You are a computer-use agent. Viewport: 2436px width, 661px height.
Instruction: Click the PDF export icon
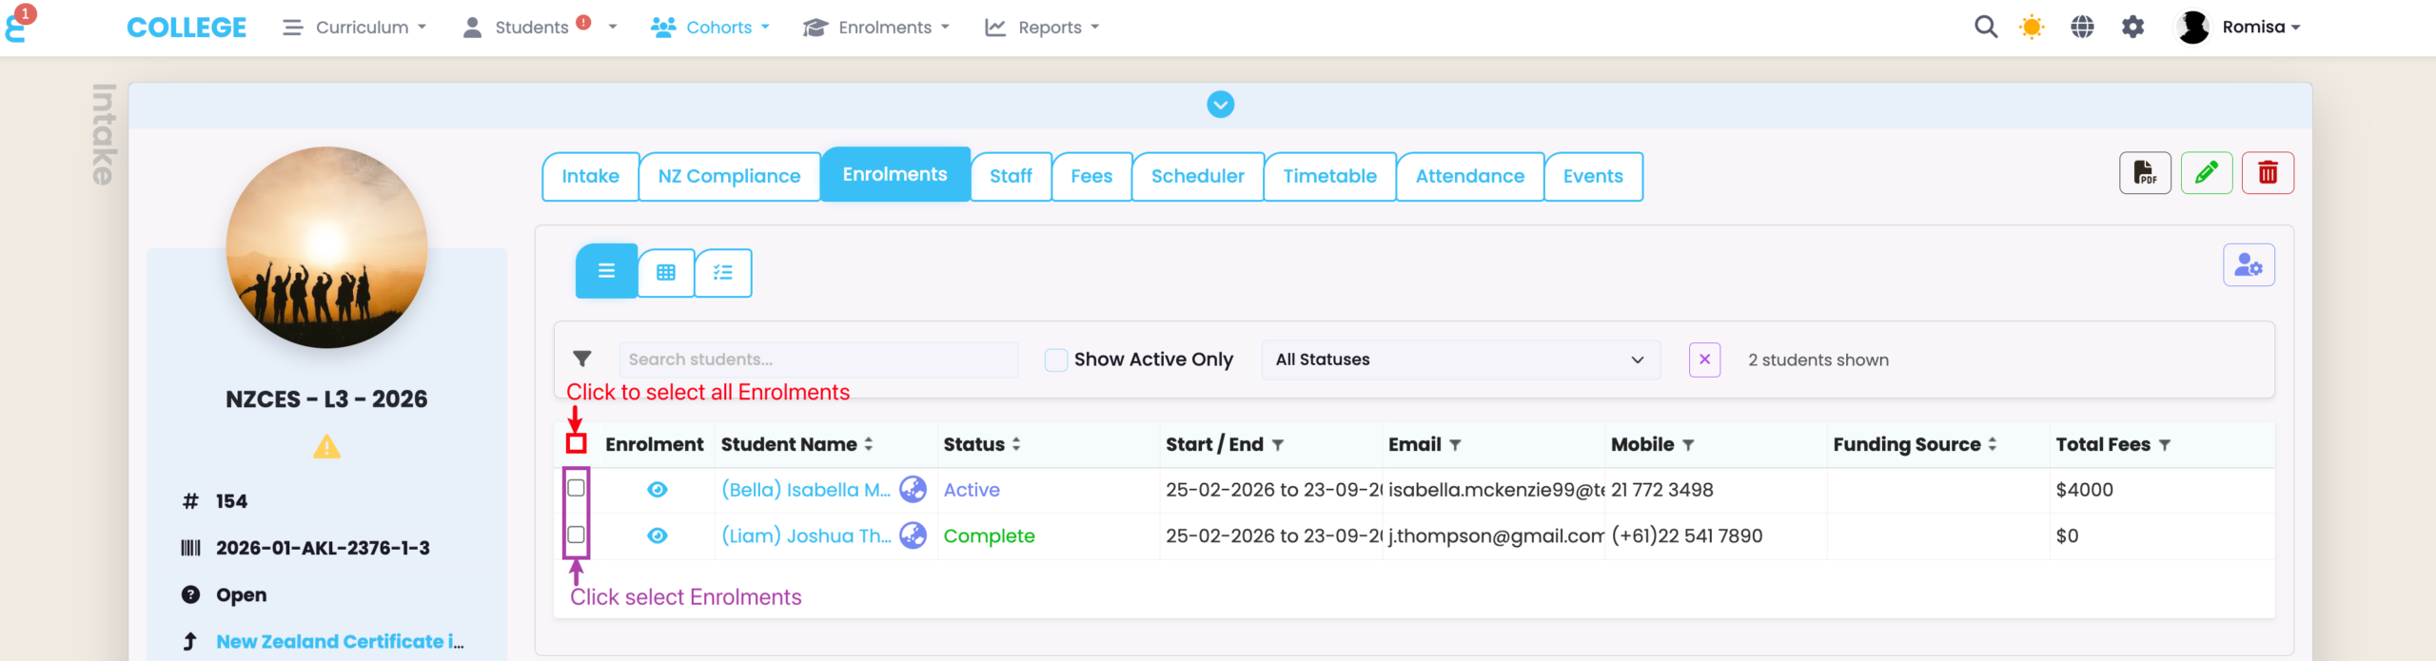pyautogui.click(x=2144, y=173)
